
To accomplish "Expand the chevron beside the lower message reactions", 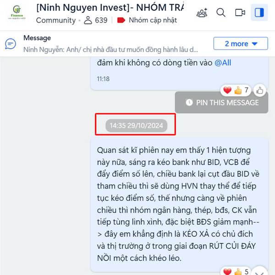I will (259, 271).
